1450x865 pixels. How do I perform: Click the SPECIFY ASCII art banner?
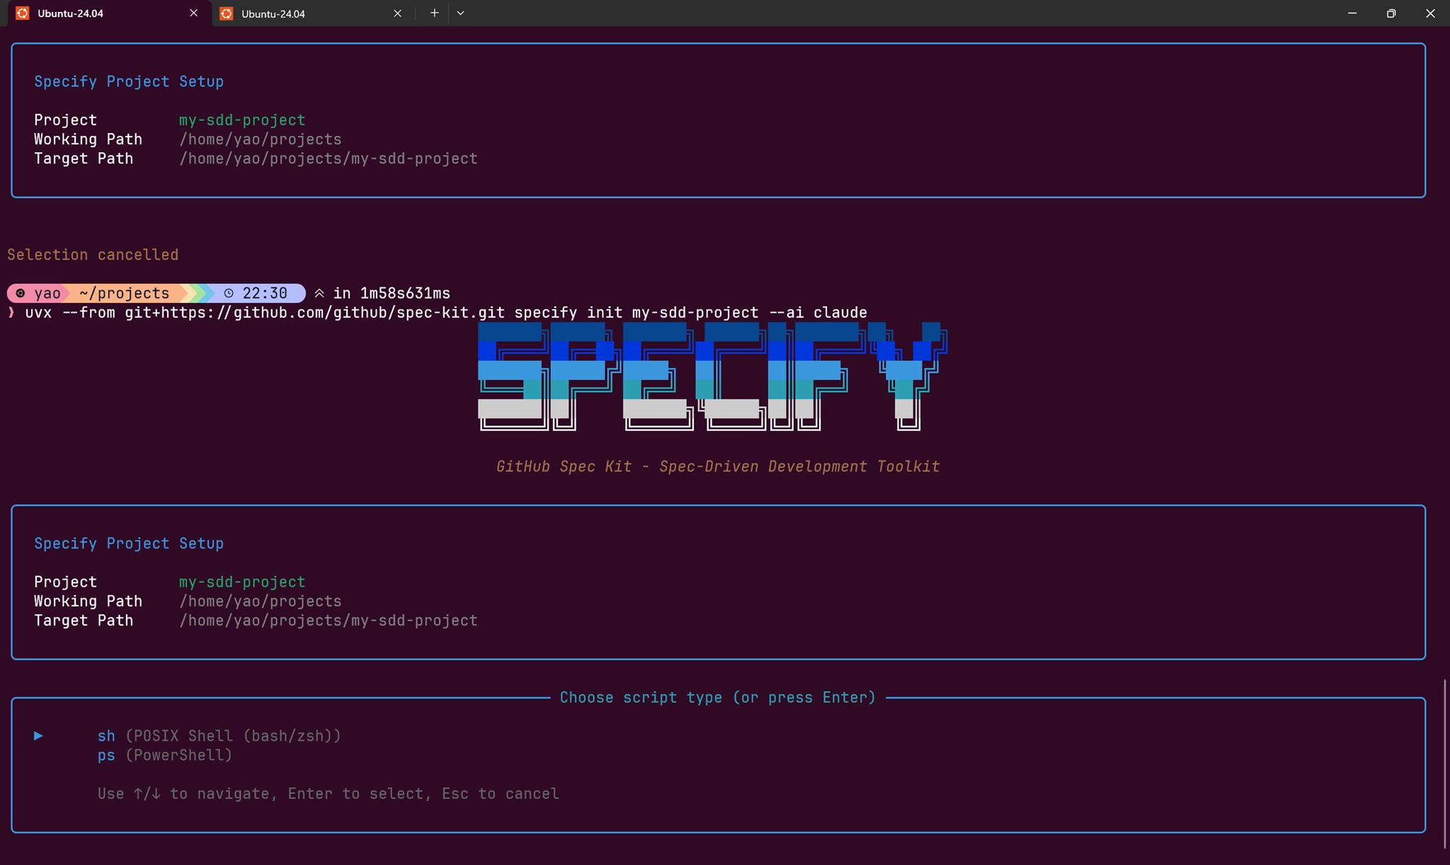pos(713,376)
